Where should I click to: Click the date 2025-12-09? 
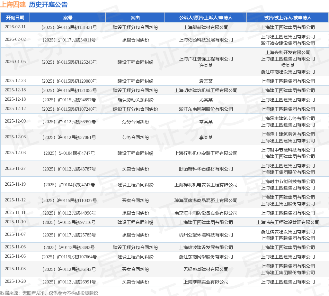click(x=15, y=121)
